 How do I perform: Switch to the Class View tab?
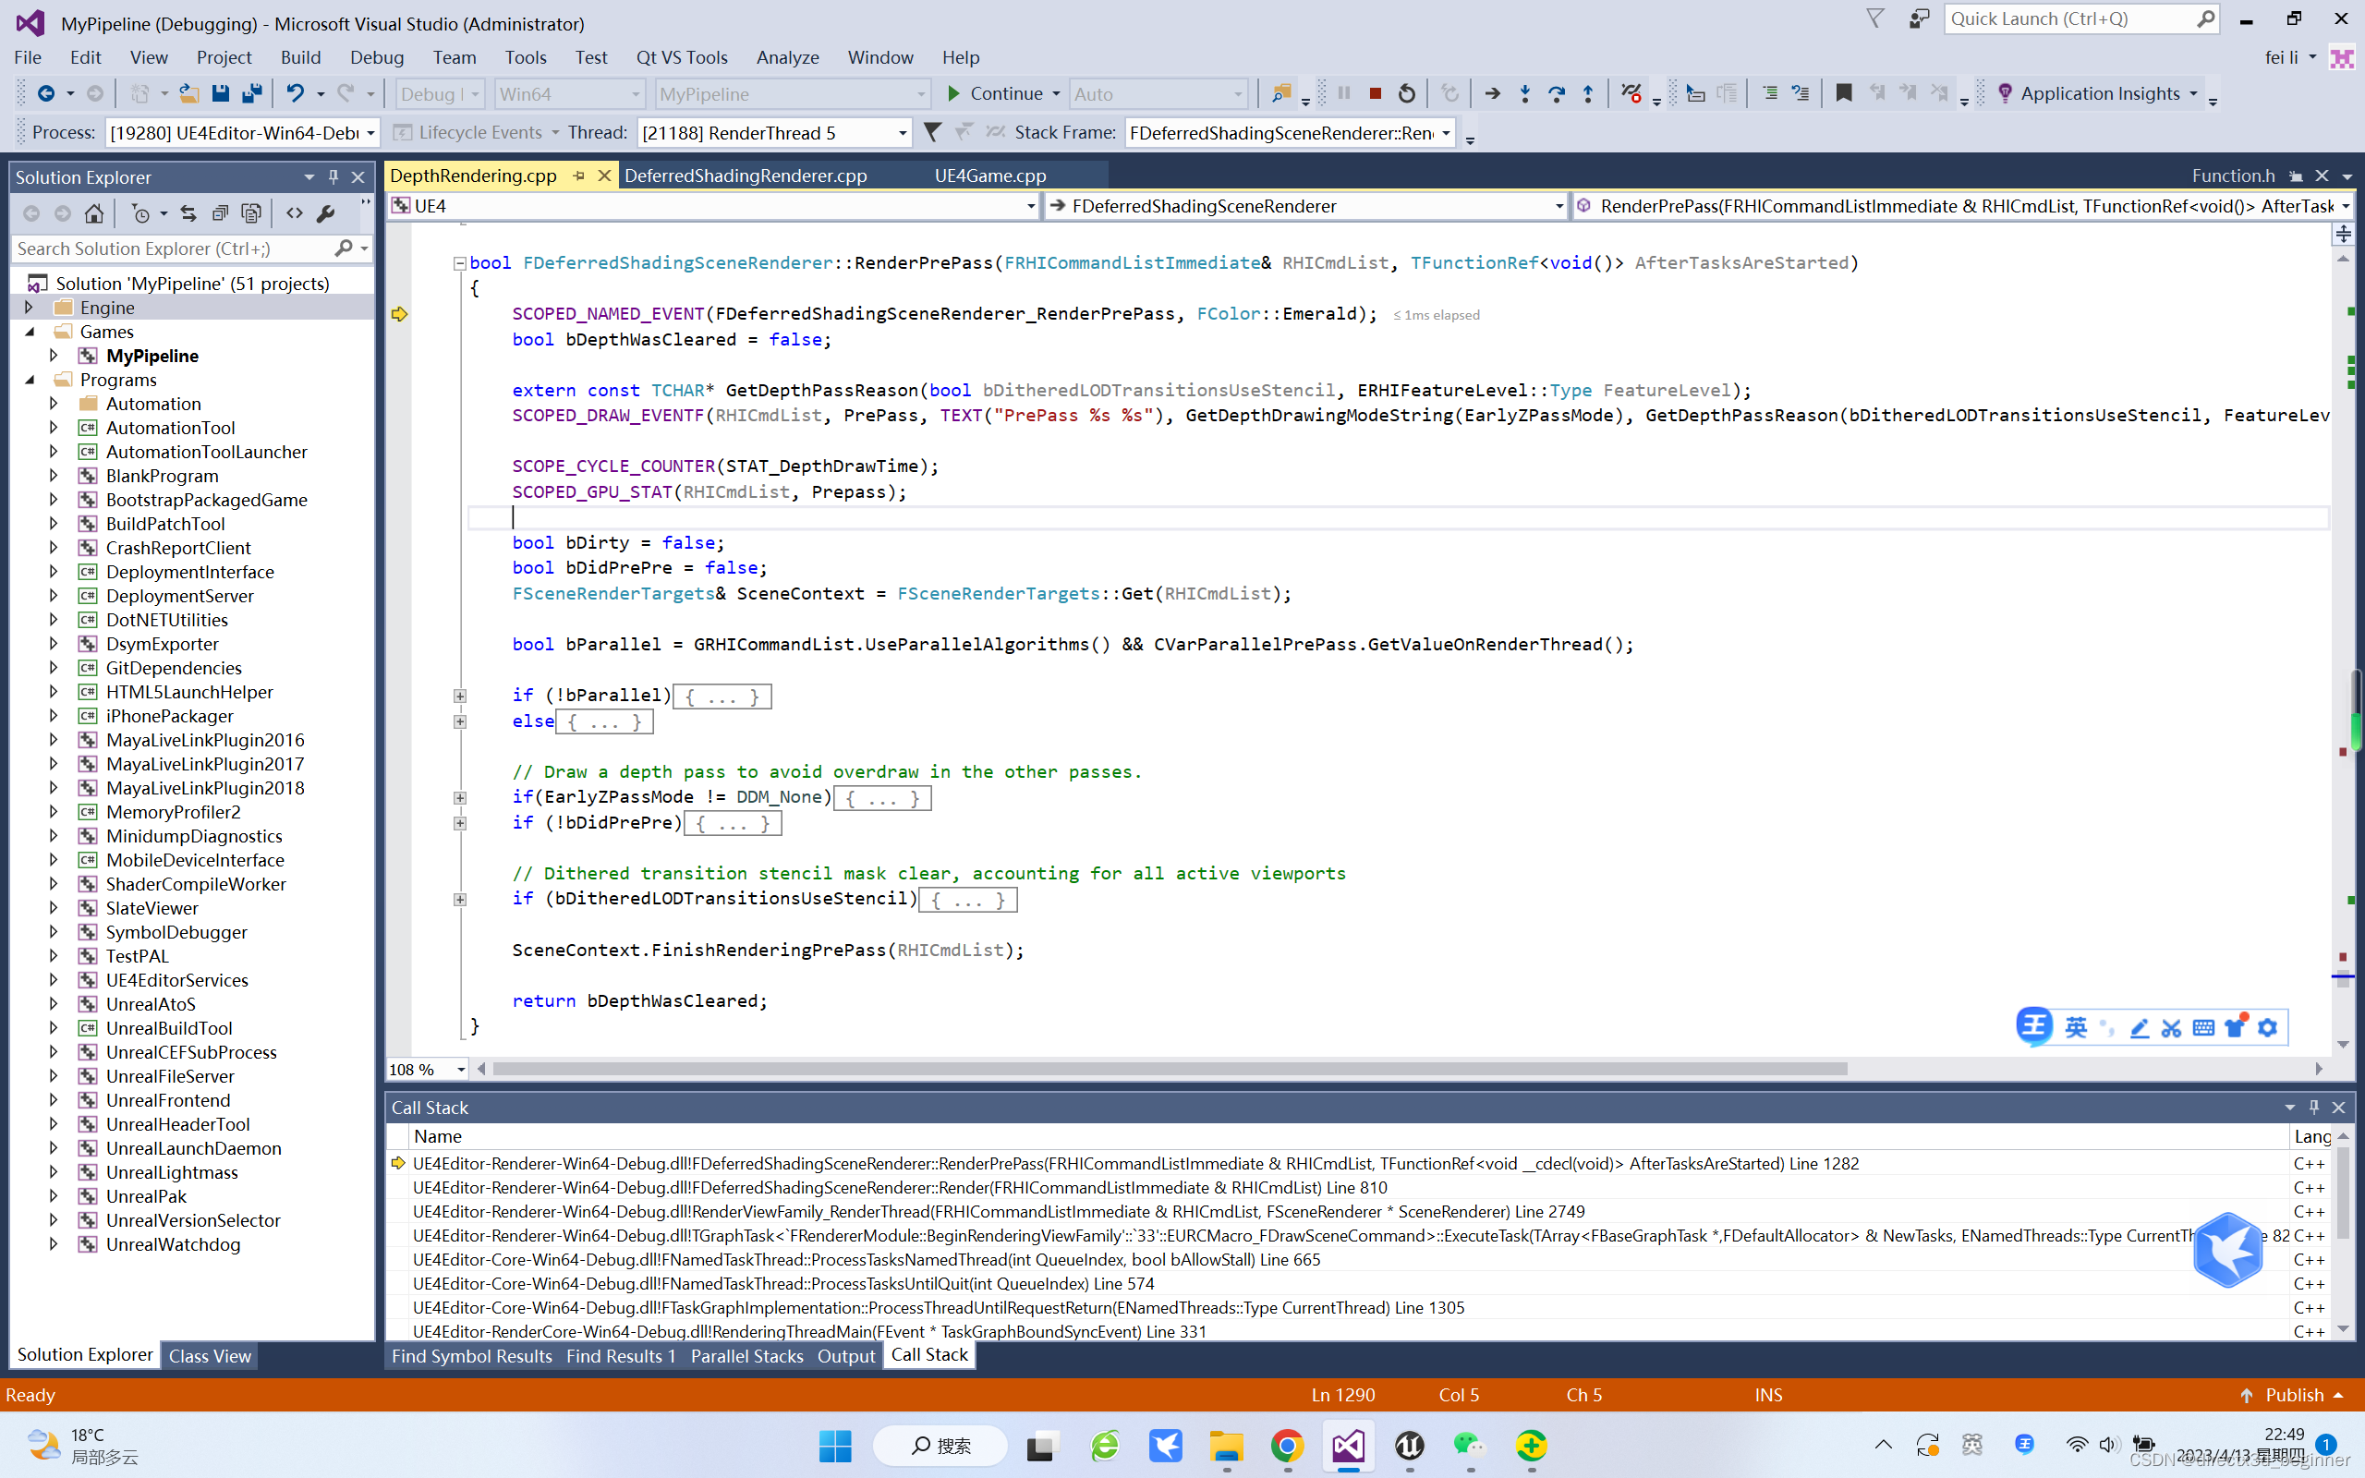pos(209,1356)
